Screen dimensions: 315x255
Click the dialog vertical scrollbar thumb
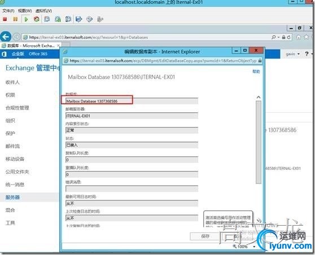pyautogui.click(x=259, y=142)
